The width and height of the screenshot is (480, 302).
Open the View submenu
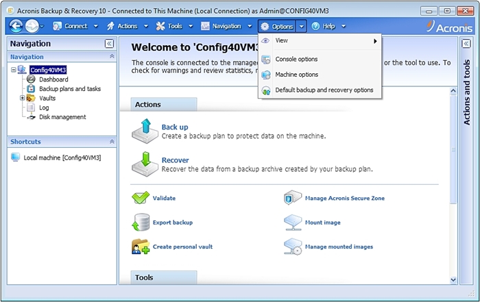[320, 40]
